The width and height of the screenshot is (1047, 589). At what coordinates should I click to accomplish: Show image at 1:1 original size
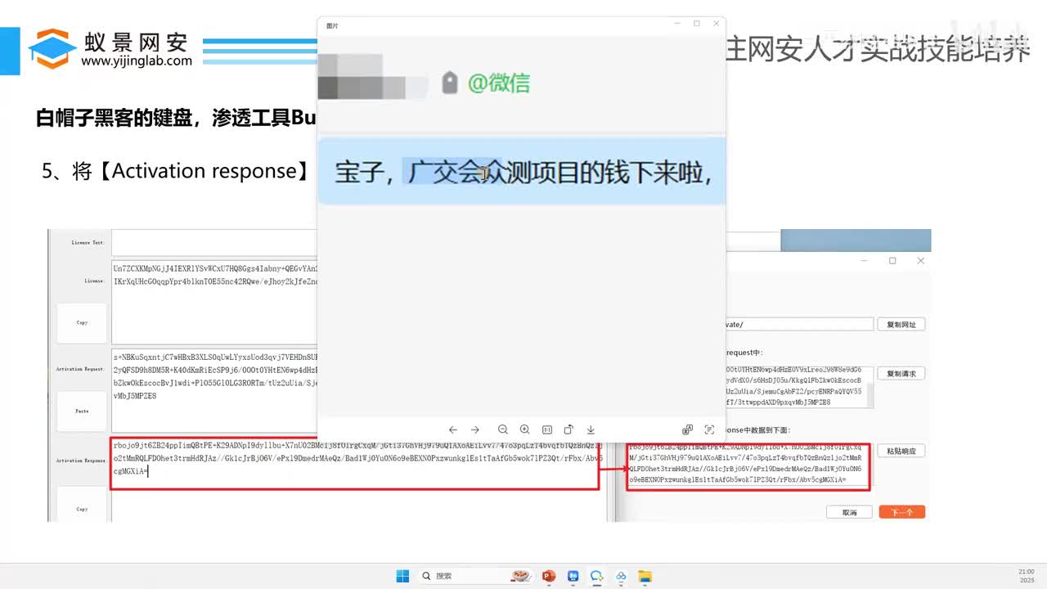pyautogui.click(x=546, y=429)
